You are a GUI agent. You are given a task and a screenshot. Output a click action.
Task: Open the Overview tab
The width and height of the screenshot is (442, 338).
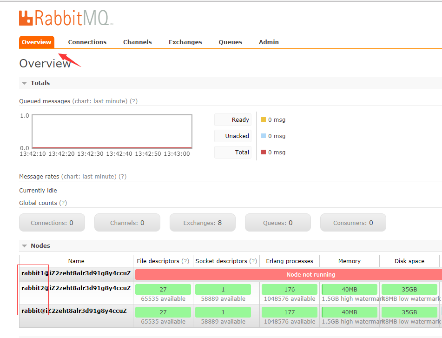[37, 42]
